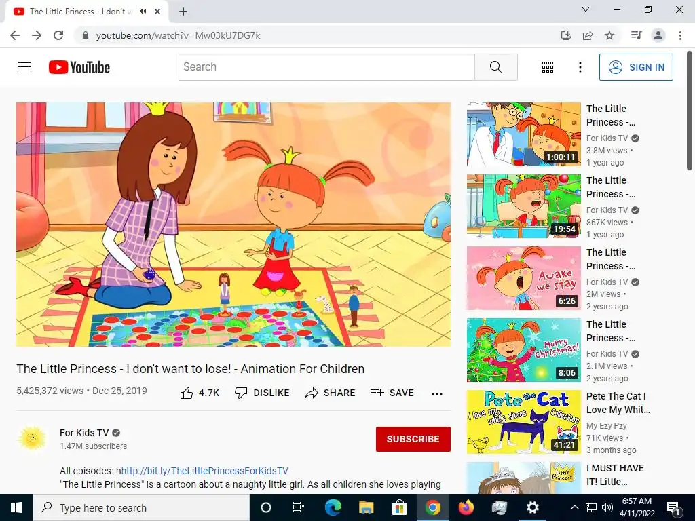Click the SIGN IN button
Viewport: 695px width, 521px height.
click(636, 67)
